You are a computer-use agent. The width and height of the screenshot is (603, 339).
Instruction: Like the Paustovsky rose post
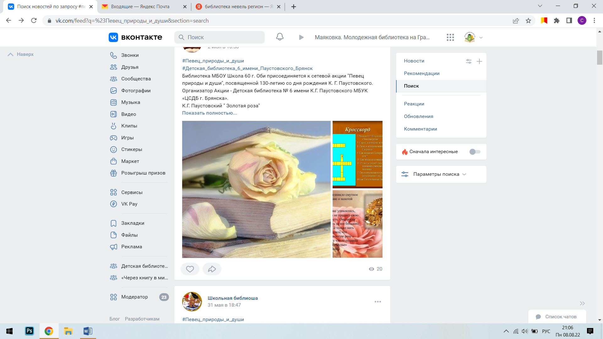190,269
